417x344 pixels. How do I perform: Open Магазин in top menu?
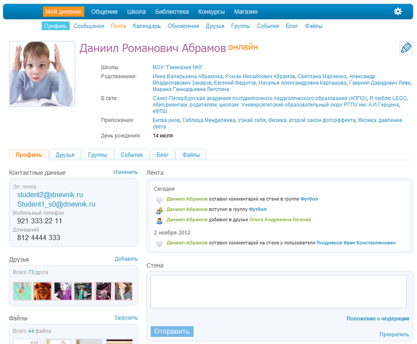246,11
